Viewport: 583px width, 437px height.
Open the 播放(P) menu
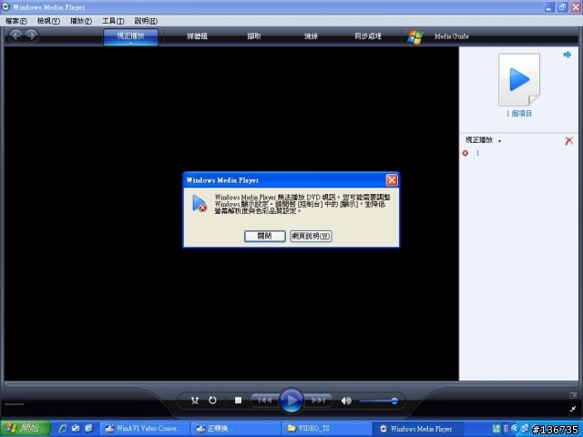(x=81, y=21)
